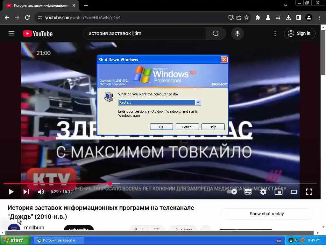Share this page icon in address bar
The image size is (326, 245).
click(x=239, y=18)
